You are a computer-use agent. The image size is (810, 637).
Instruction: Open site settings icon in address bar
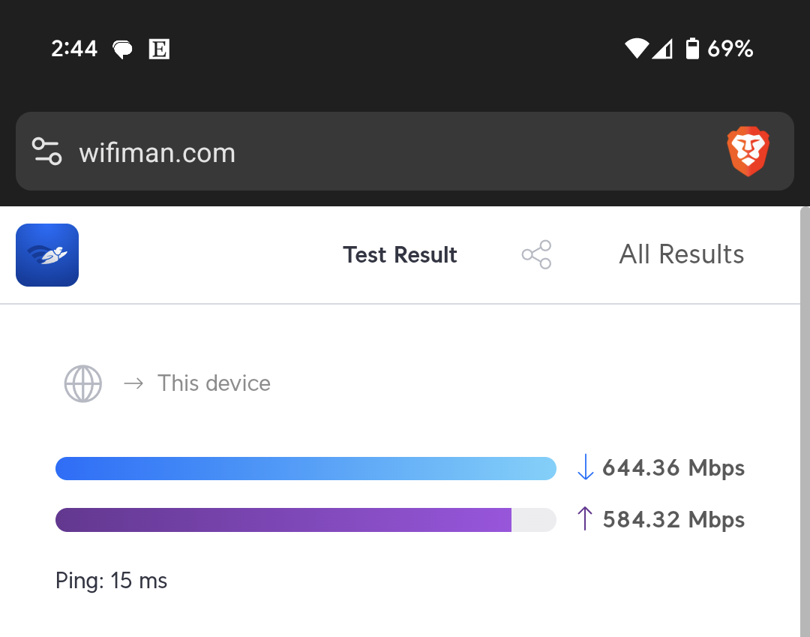(x=47, y=152)
